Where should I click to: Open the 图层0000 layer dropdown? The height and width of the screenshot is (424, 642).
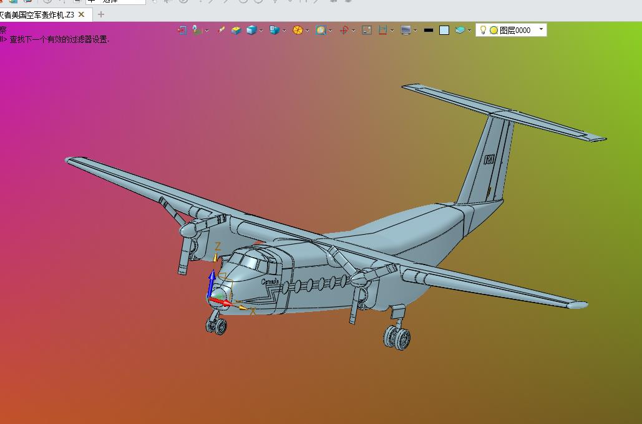pos(542,29)
